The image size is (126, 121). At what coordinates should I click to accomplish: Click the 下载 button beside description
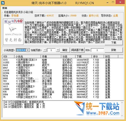point(114,43)
